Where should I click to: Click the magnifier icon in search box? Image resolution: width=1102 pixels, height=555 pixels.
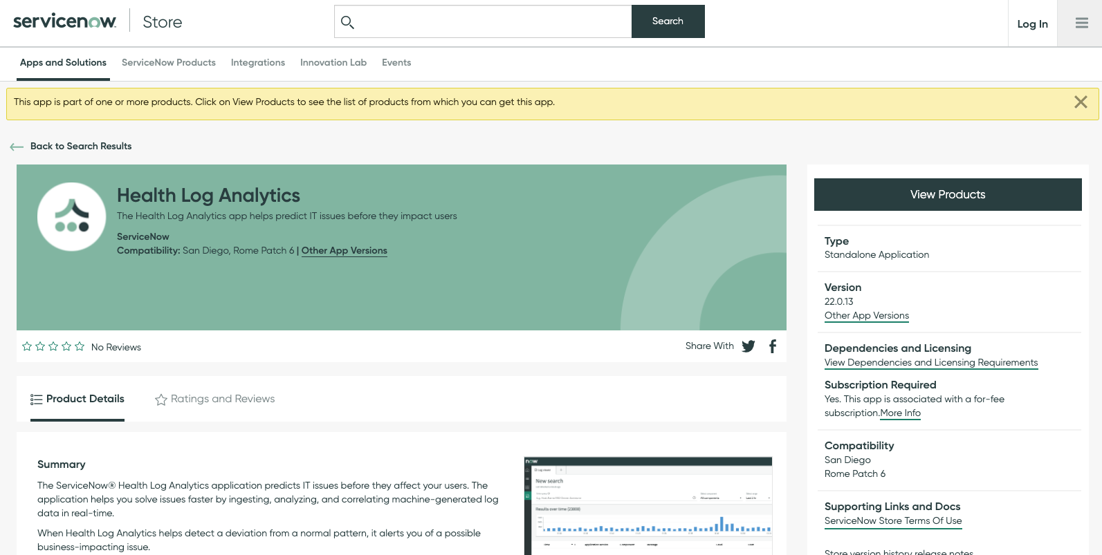point(348,22)
